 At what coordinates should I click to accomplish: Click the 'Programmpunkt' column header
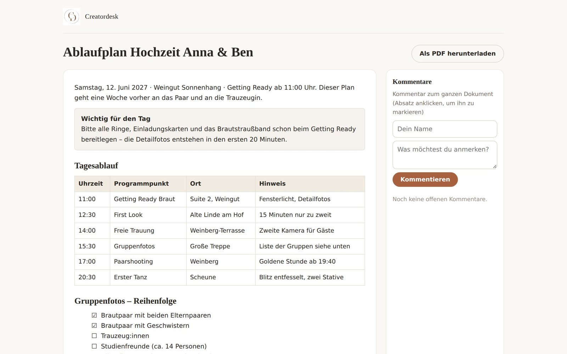point(148,184)
